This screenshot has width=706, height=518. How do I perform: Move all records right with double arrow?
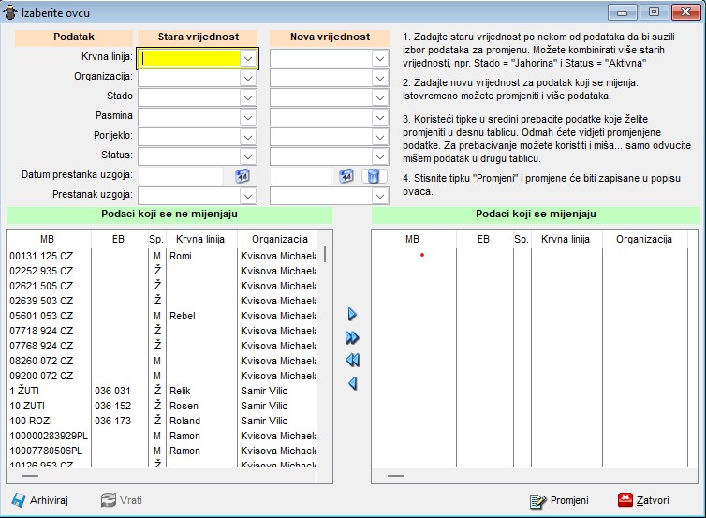pyautogui.click(x=352, y=337)
